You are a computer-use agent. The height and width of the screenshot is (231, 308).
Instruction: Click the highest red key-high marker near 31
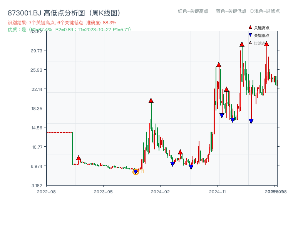[242, 45]
